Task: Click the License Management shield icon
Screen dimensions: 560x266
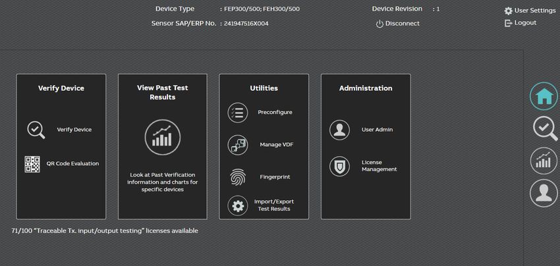Action: click(339, 166)
